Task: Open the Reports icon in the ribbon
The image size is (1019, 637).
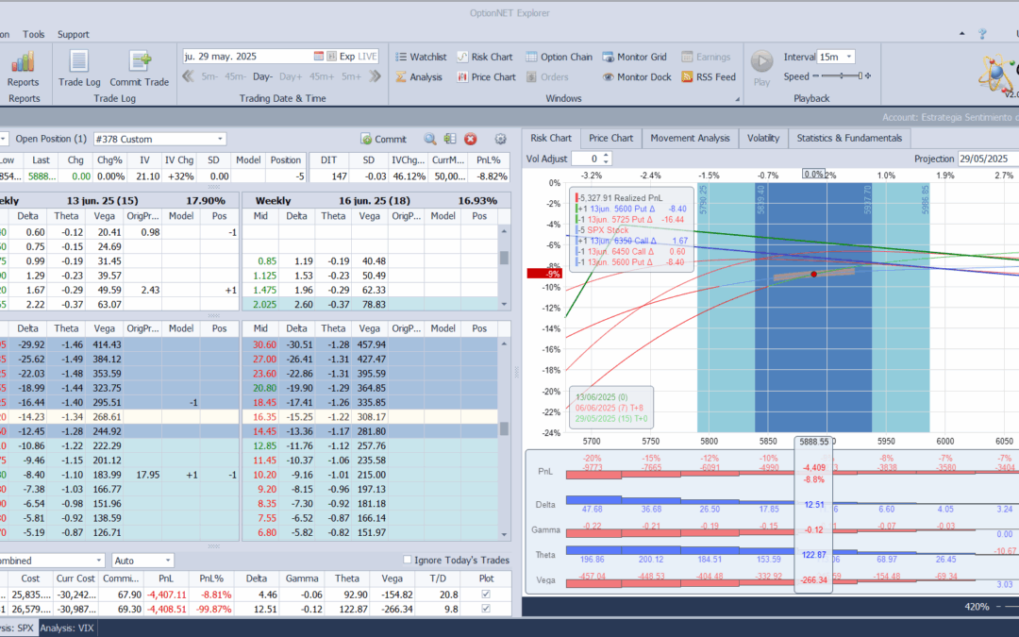Action: pyautogui.click(x=24, y=63)
